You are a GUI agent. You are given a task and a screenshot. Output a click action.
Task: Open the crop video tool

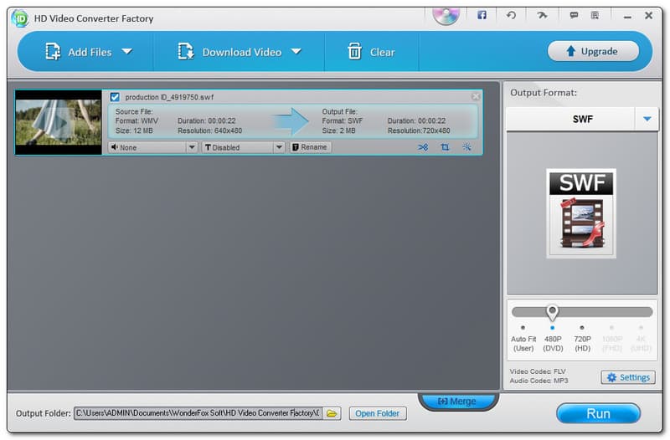pos(445,147)
